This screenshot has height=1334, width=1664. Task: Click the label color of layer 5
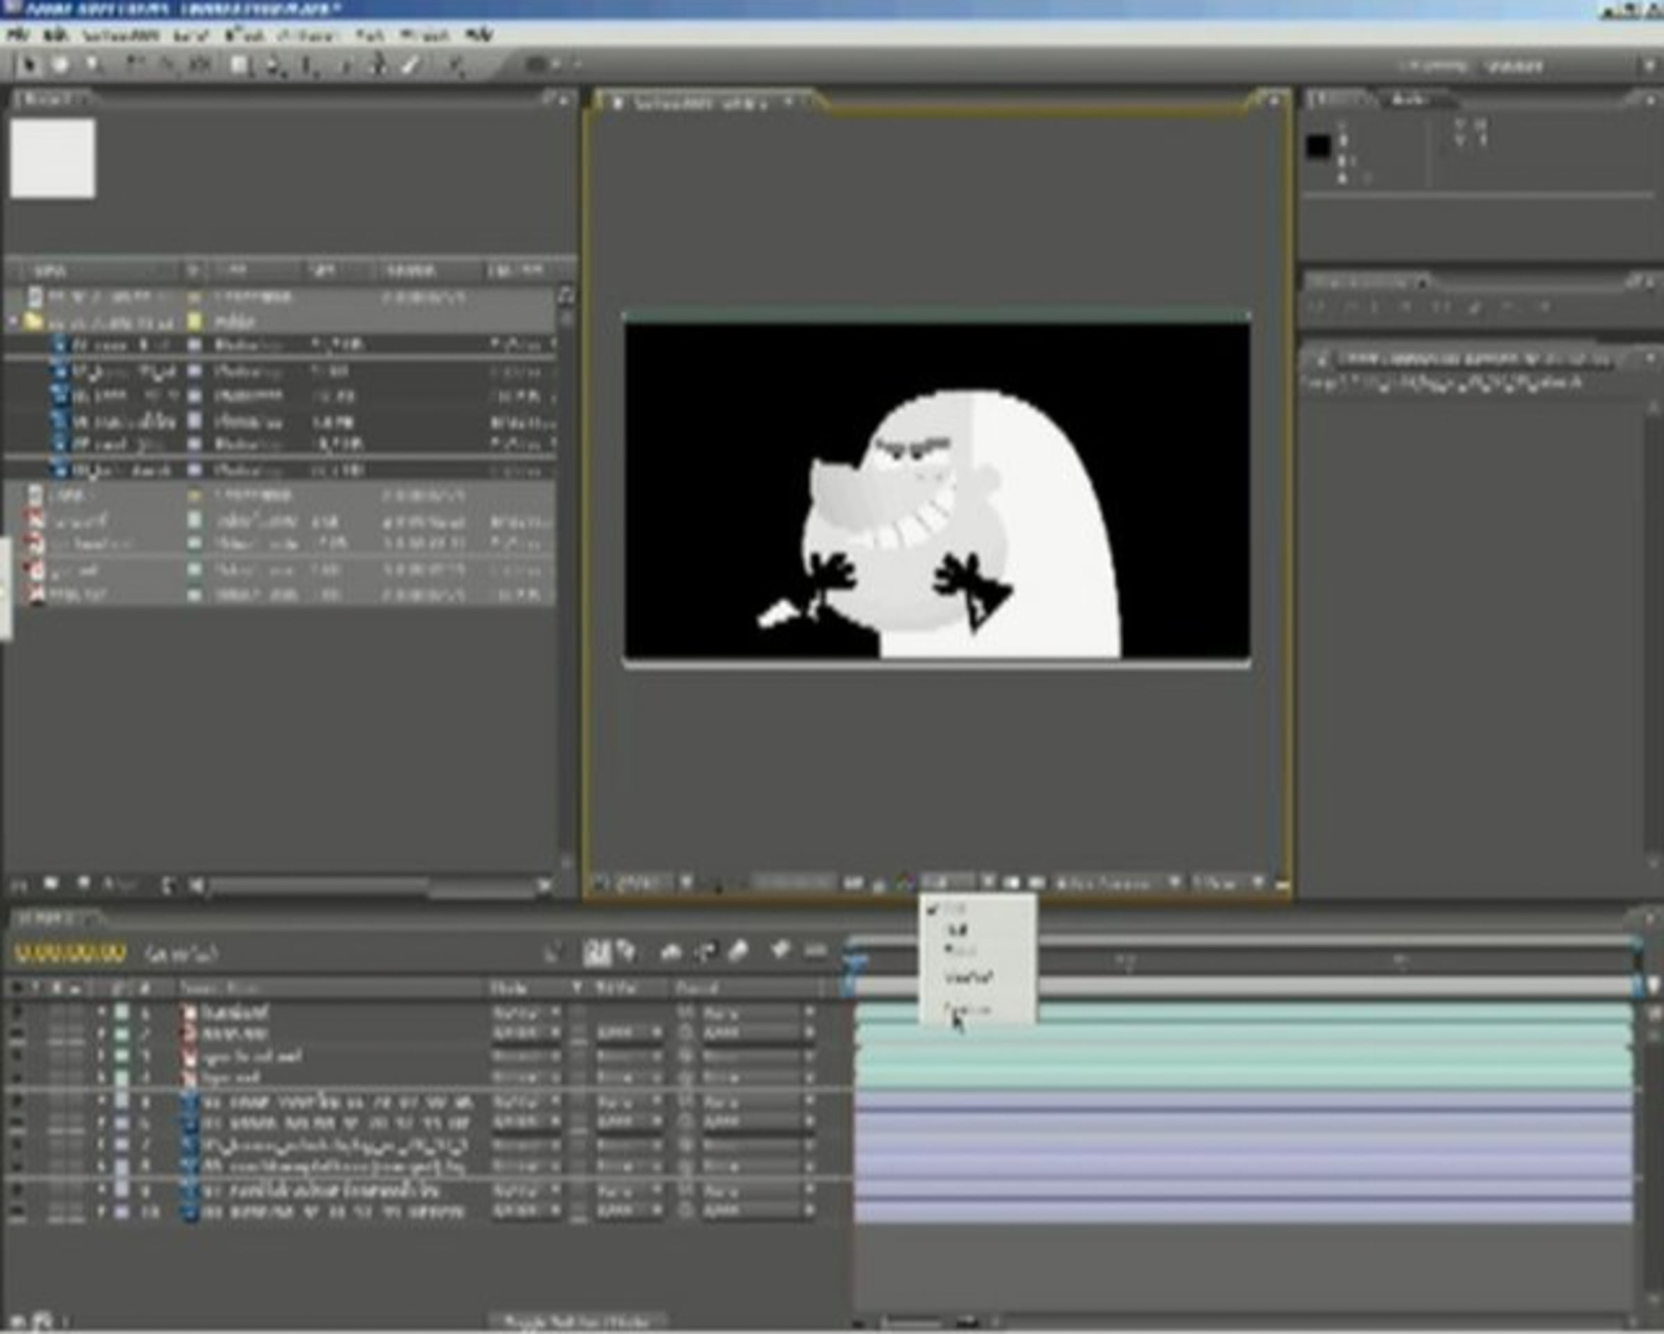click(122, 1102)
